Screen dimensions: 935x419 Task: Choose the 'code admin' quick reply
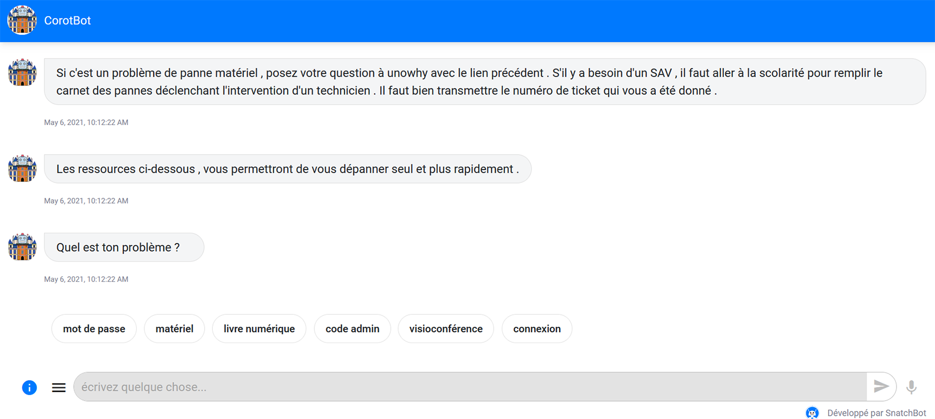pyautogui.click(x=352, y=329)
